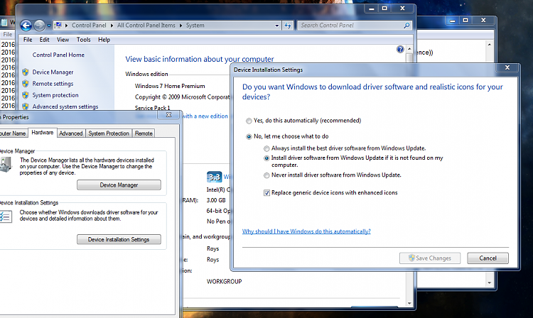The width and height of the screenshot is (533, 318).
Task: Close the System Properties dialog
Action: click(168, 115)
